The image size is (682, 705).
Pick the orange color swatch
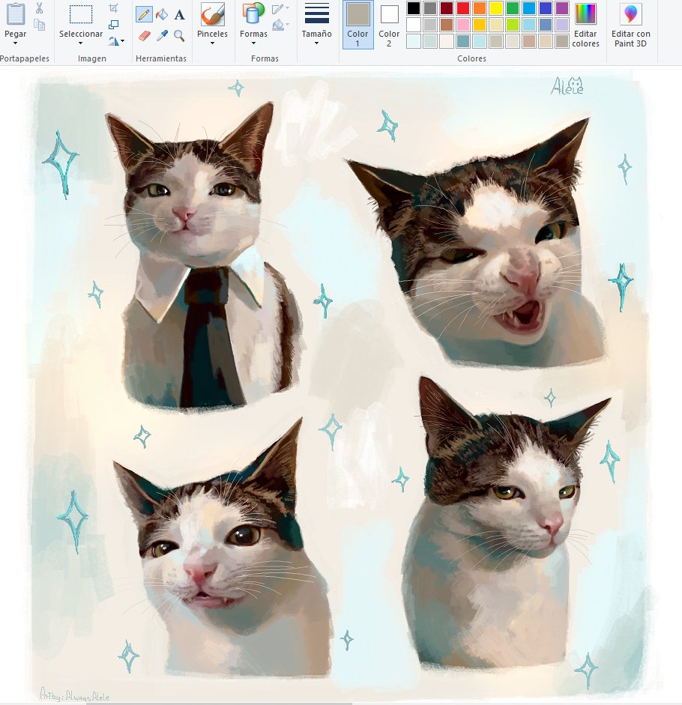tap(480, 8)
